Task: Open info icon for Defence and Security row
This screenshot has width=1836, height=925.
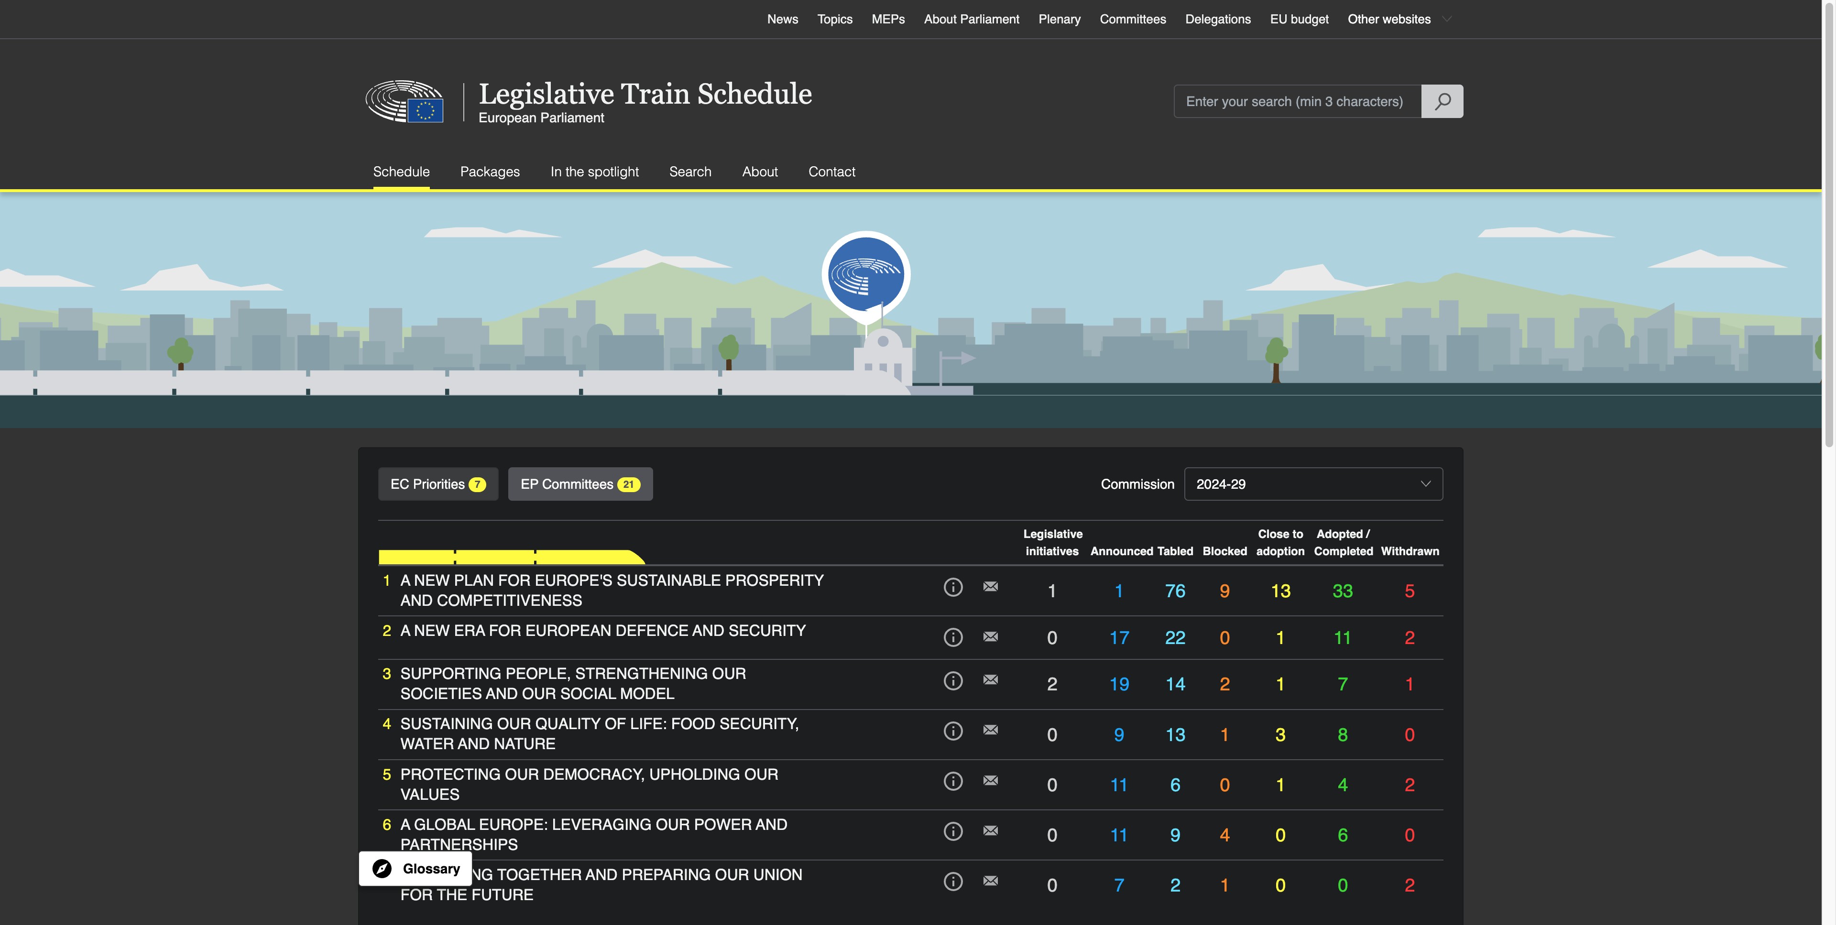Action: 953,636
